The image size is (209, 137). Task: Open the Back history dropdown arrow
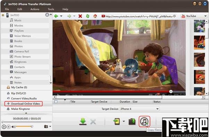[61, 16]
